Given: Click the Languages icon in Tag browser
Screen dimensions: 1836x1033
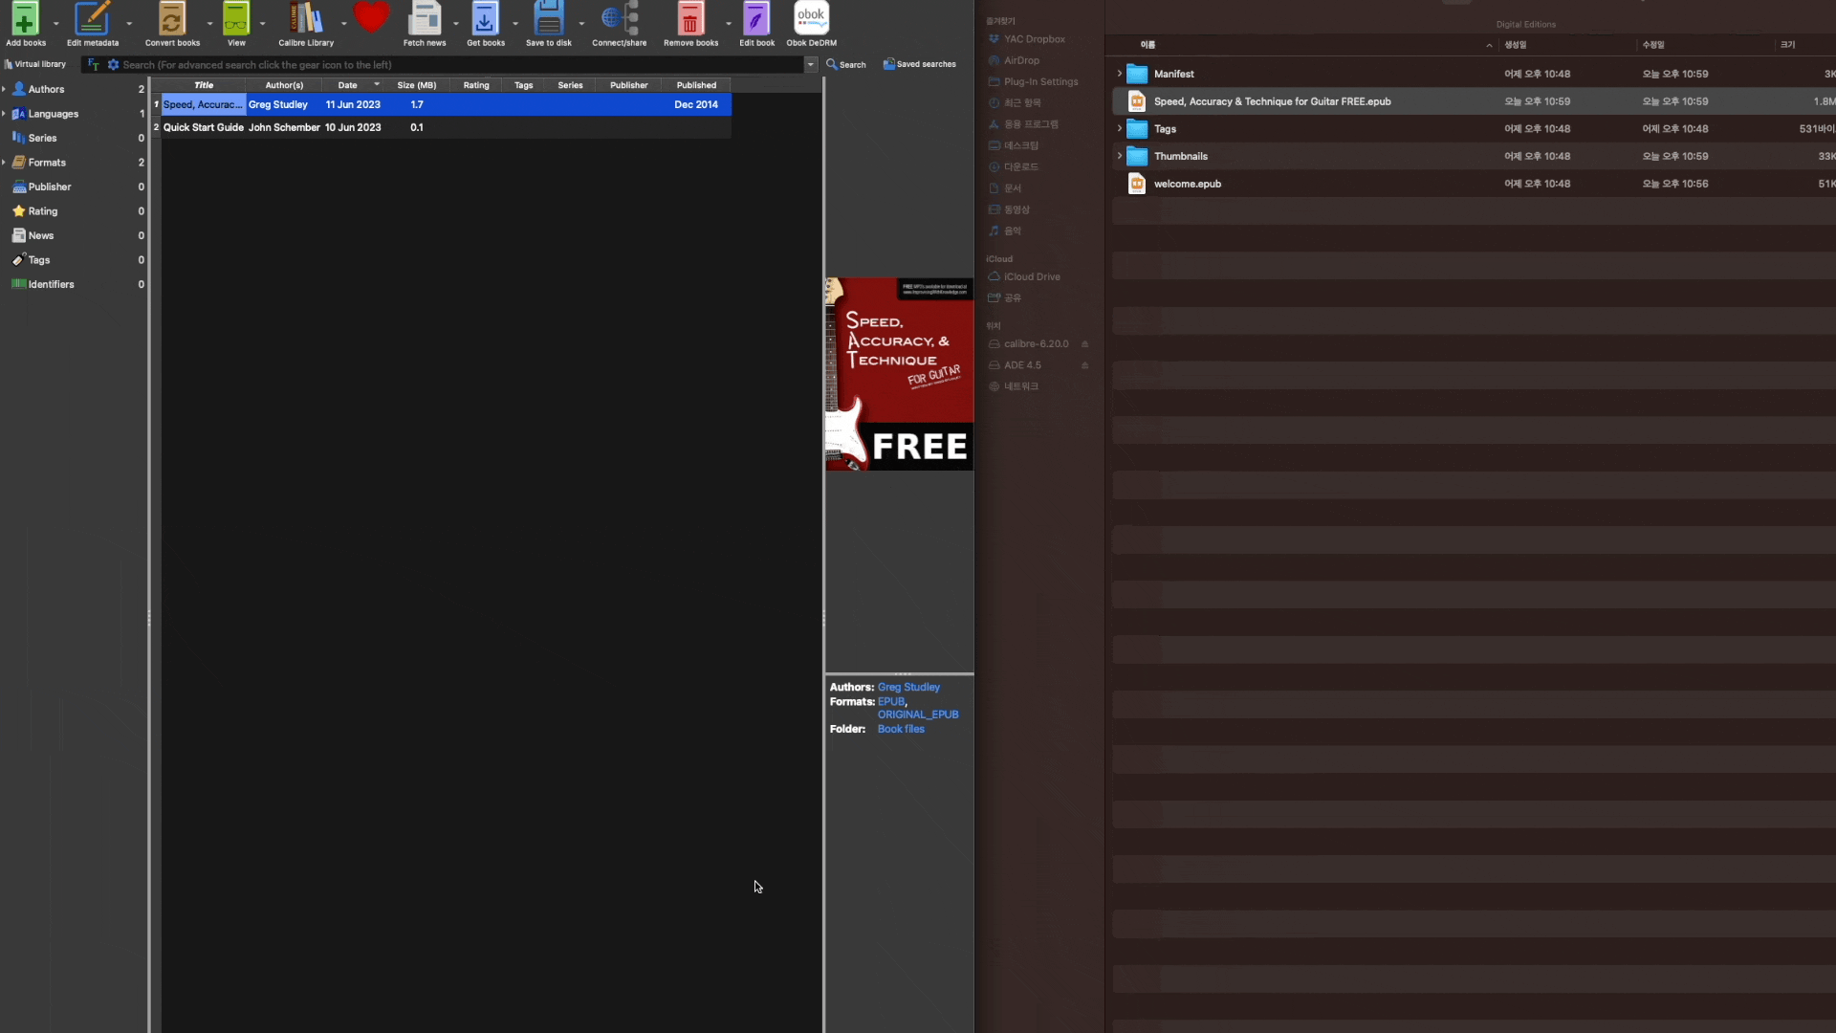Looking at the screenshot, I should point(19,114).
